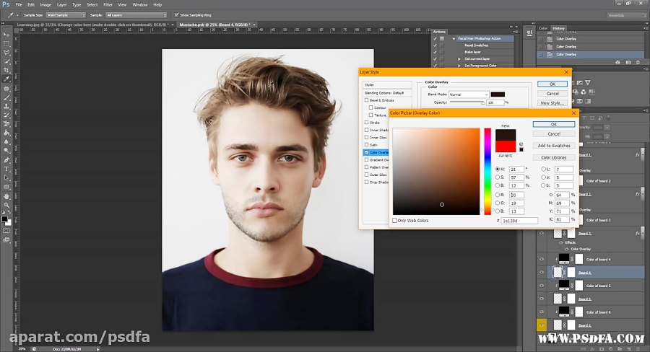This screenshot has width=650, height=352.
Task: Select the Eyedropper tool in the toolbox
Action: [x=6, y=79]
